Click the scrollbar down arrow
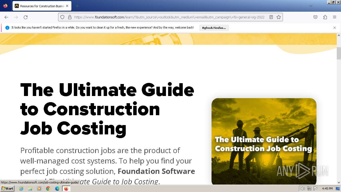The image size is (341, 192). pos(339,183)
